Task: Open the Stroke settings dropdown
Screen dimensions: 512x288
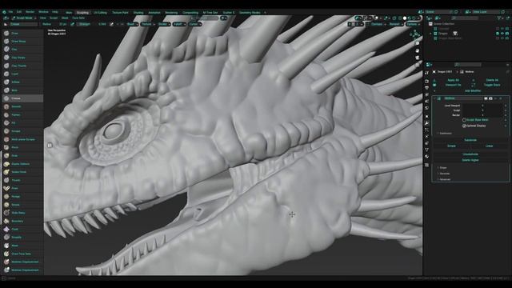Action: (x=163, y=24)
